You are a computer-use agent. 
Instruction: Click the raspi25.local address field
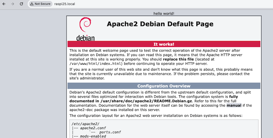point(64,4)
